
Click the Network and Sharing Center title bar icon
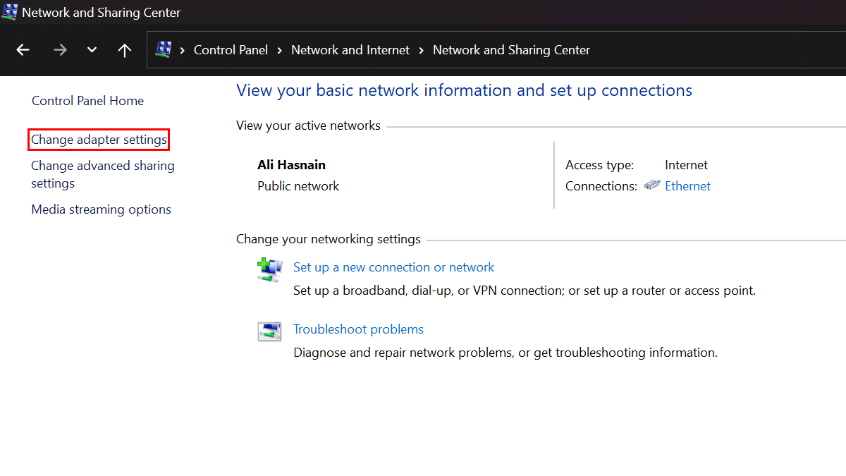coord(10,11)
